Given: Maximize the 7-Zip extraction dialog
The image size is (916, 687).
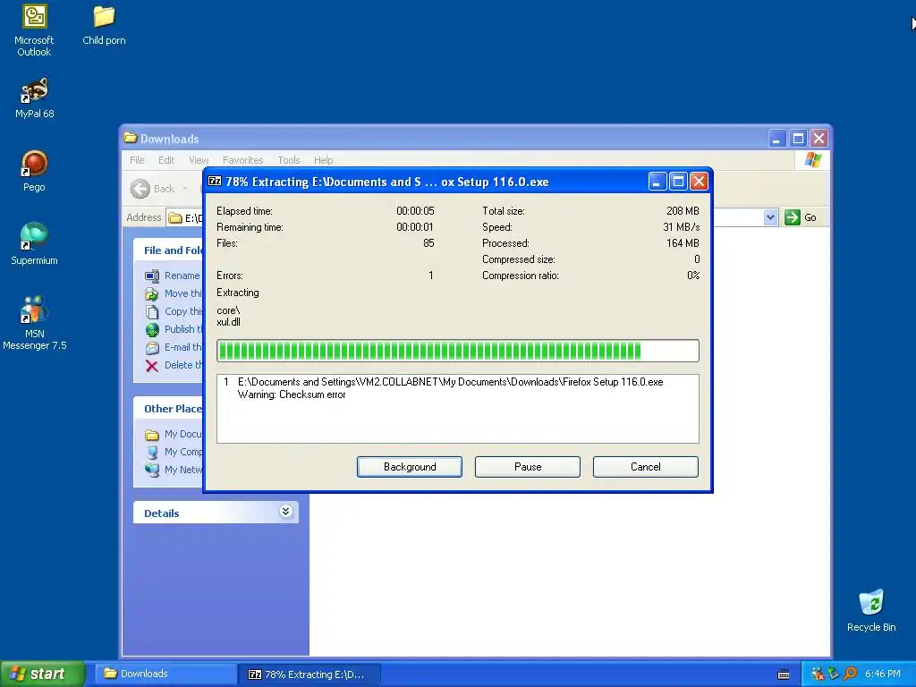Looking at the screenshot, I should pos(678,182).
